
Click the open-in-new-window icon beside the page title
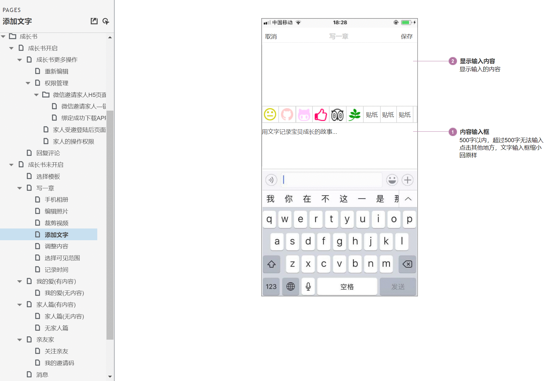[x=94, y=21]
